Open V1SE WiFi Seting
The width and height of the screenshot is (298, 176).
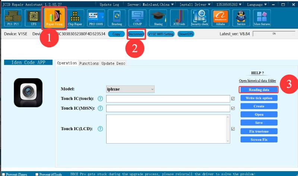161,34
